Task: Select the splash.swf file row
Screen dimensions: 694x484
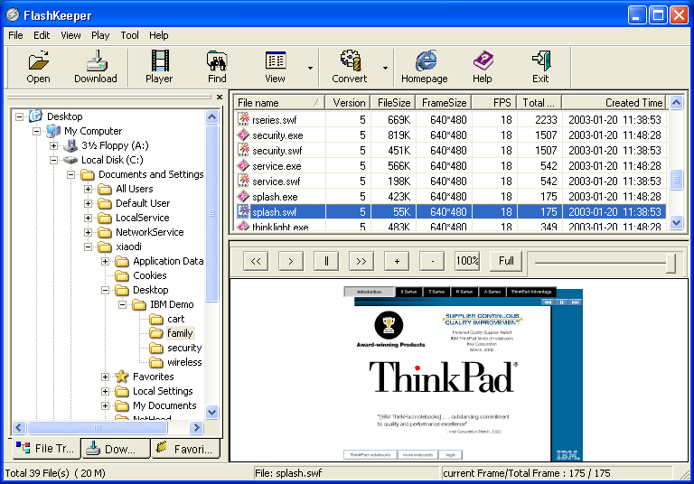Action: tap(450, 211)
